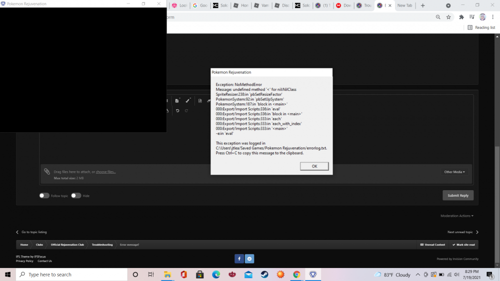Click the redo icon in the reply editor
The width and height of the screenshot is (500, 281).
tap(186, 111)
